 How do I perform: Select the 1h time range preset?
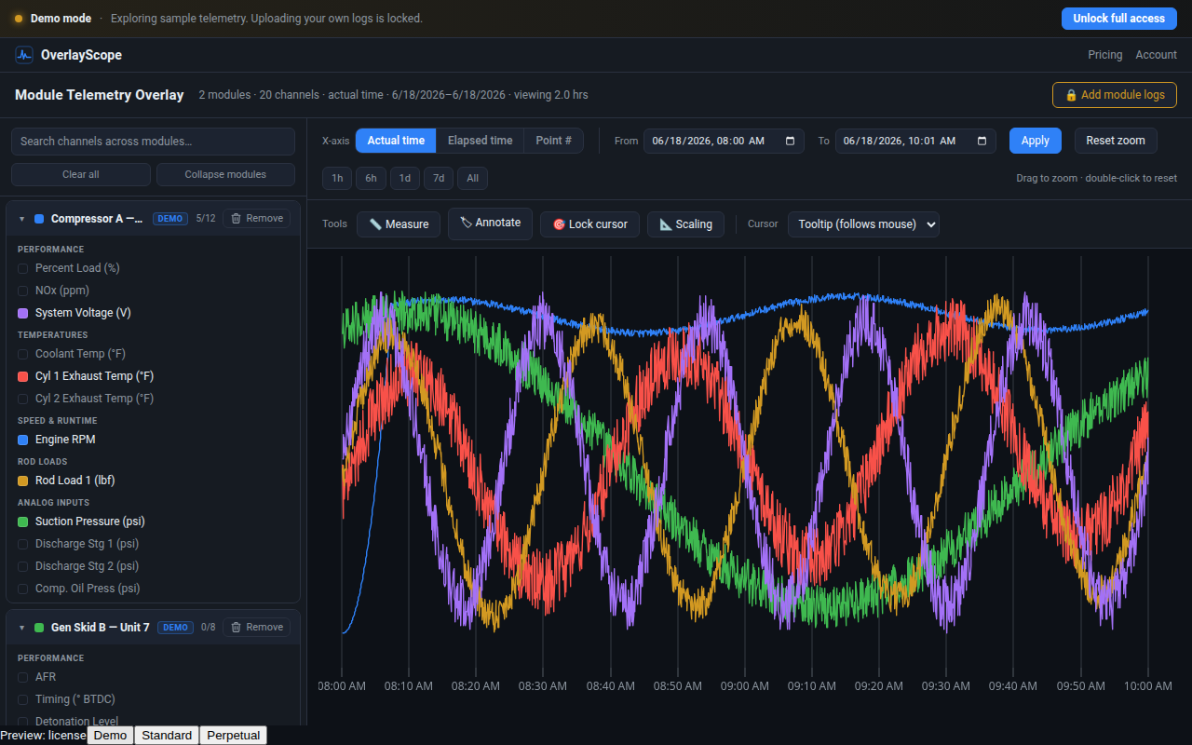(x=337, y=178)
